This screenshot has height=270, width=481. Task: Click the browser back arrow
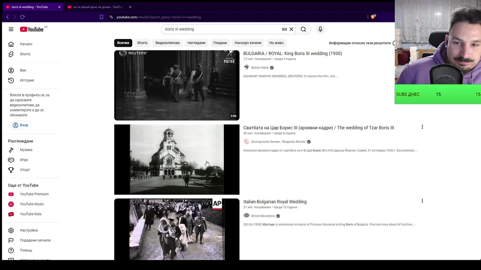[8, 17]
